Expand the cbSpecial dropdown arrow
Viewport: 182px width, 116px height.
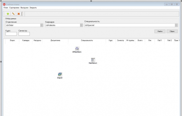click(176, 25)
